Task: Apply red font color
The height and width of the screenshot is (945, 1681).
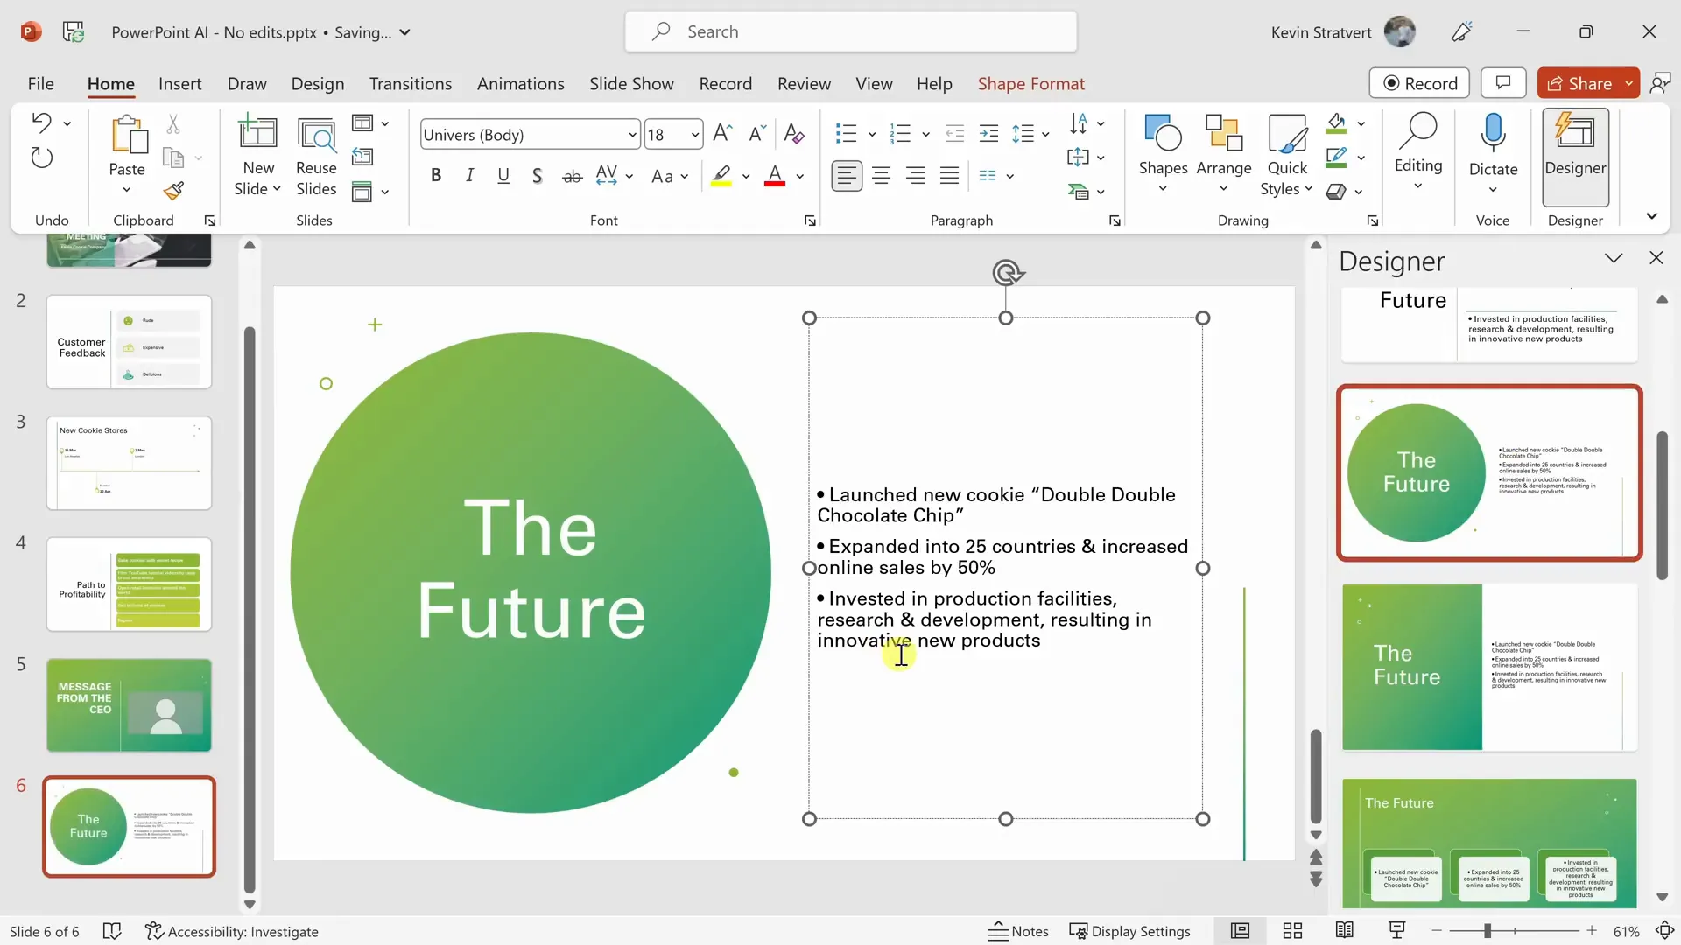Action: click(775, 176)
